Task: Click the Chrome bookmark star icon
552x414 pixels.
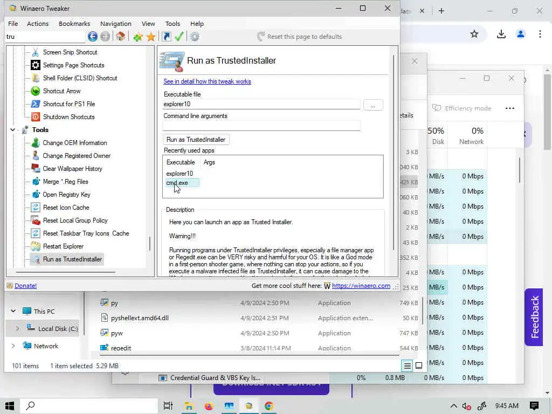Action: click(x=474, y=34)
